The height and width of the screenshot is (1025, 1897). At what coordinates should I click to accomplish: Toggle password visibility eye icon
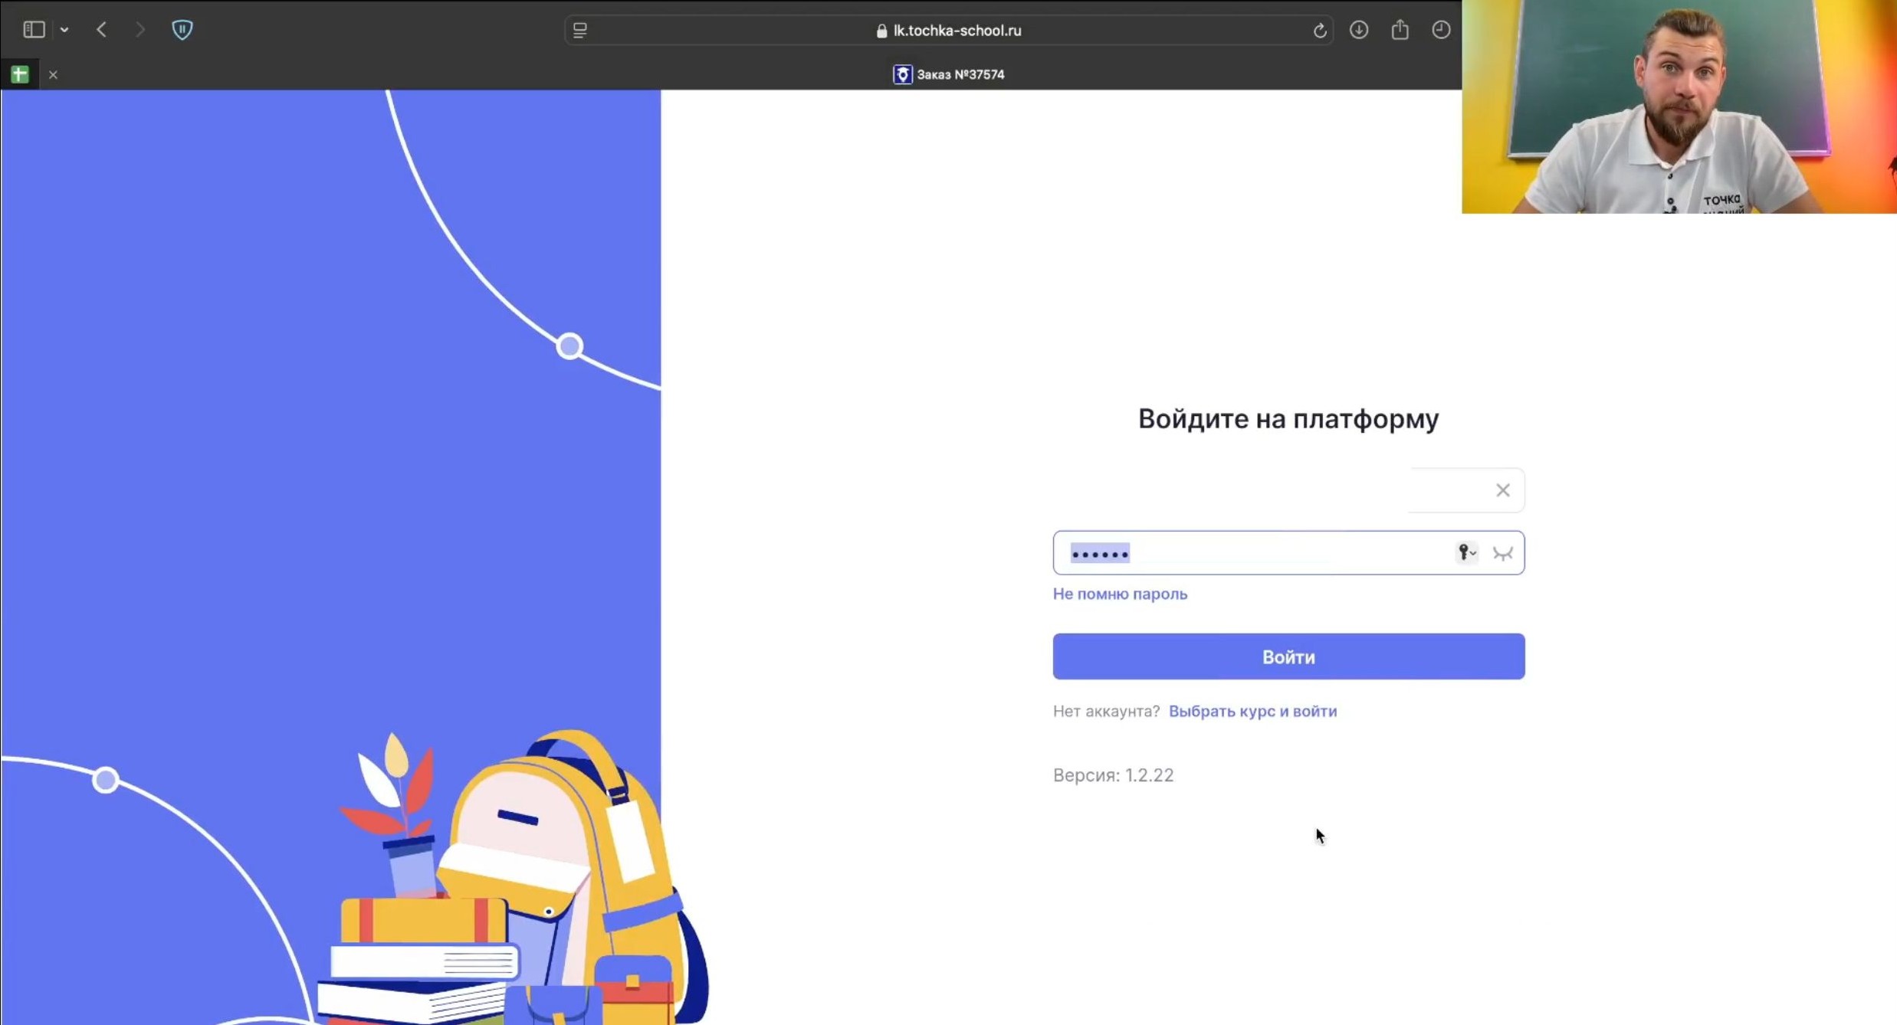point(1502,553)
